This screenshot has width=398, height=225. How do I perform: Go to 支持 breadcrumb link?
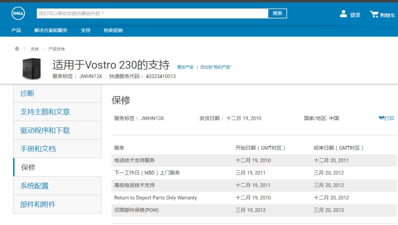coord(35,49)
